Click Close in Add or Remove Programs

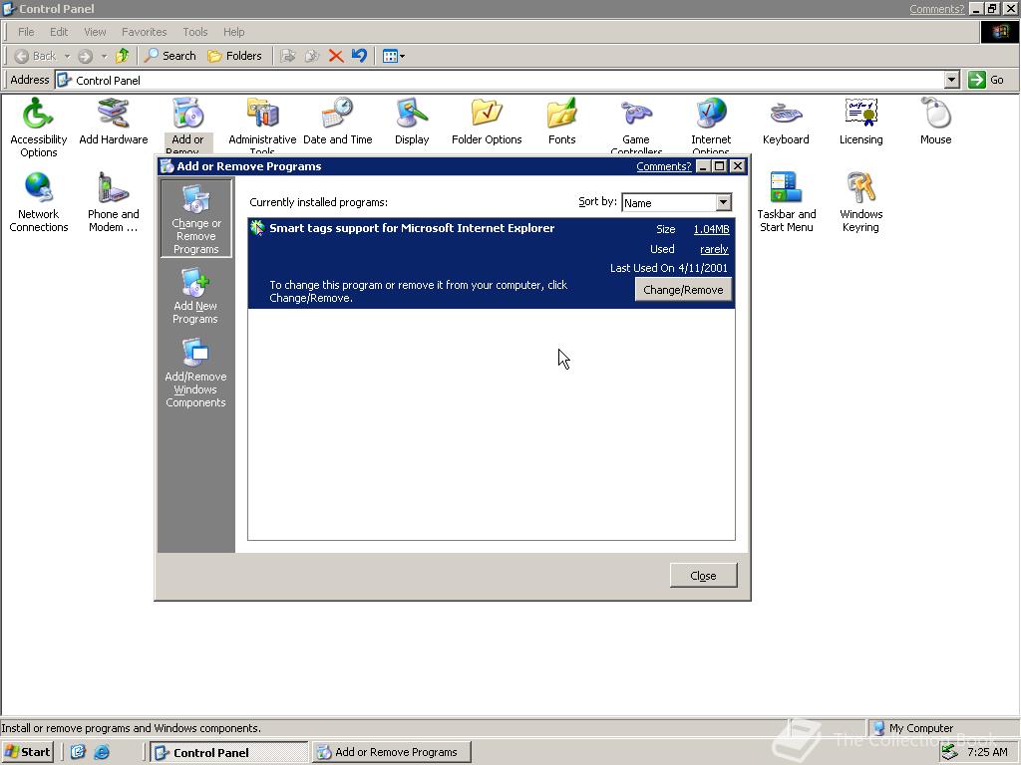click(x=703, y=576)
